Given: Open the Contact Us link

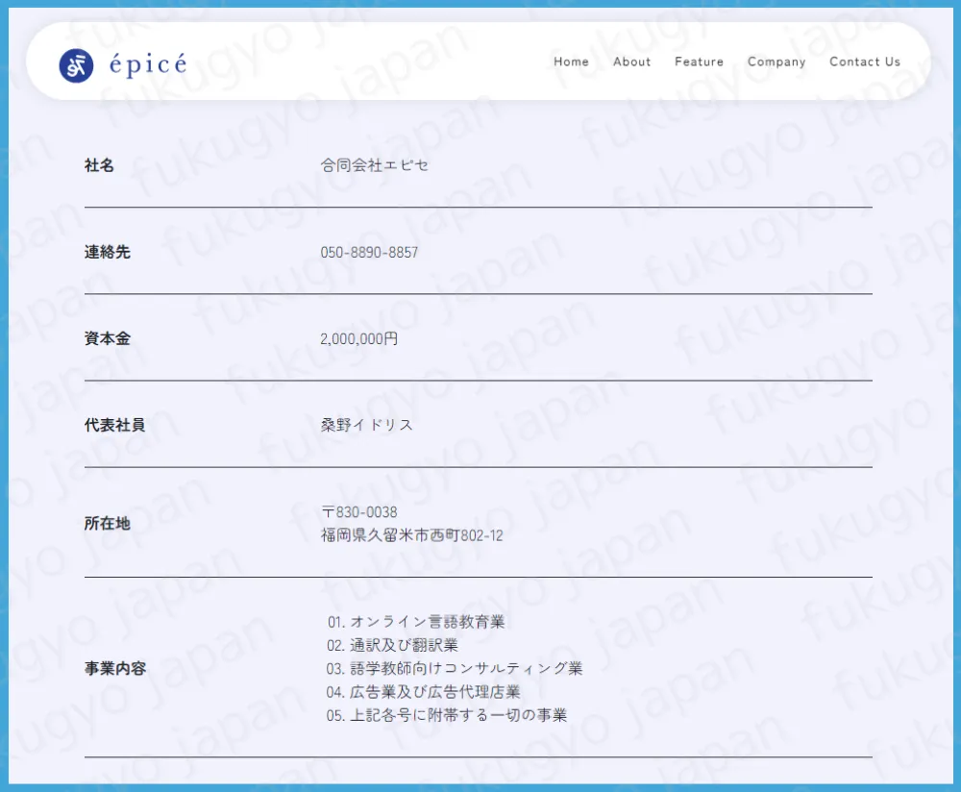Looking at the screenshot, I should point(865,62).
